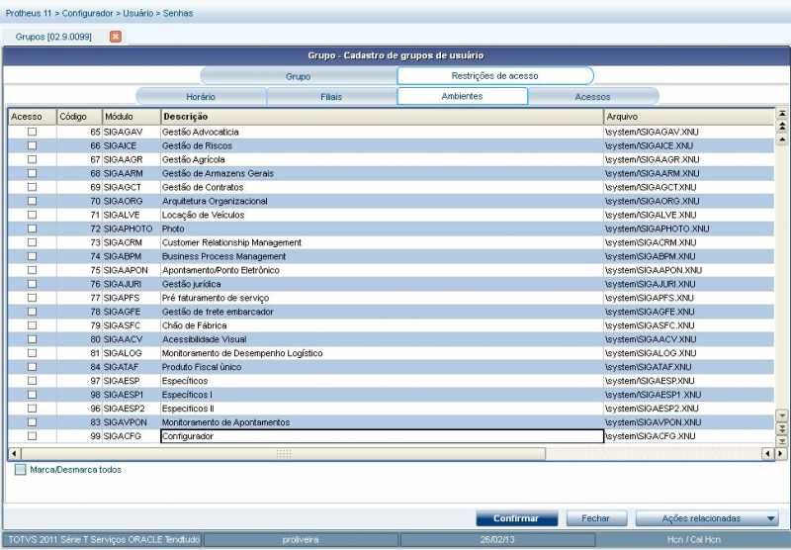Viewport: 791px width, 550px height.
Task: Enable access checkbox for SIGAORG
Action: (33, 201)
